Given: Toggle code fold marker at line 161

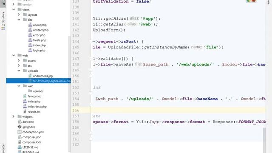Looking at the screenshot, I should click(91, 139).
